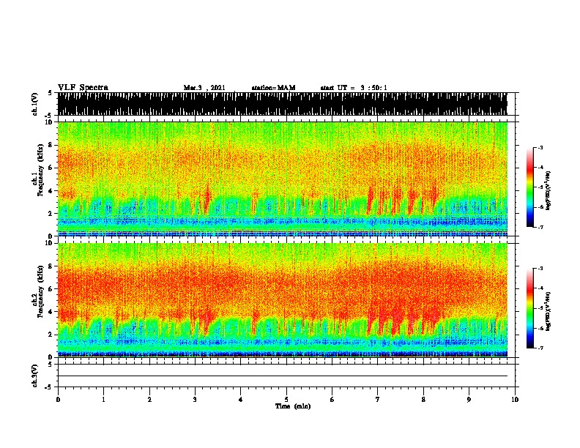
Task: Select the date text "Mar.3 , 2021"
Action: (204, 88)
